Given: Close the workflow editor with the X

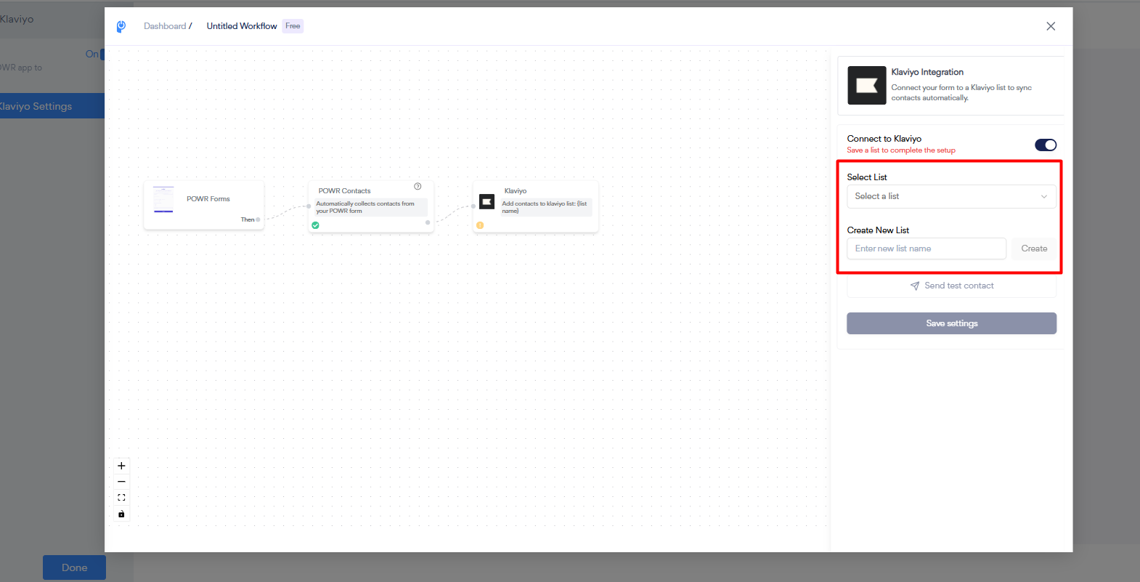Looking at the screenshot, I should pos(1051,26).
